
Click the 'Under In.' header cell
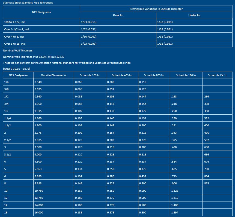click(x=194, y=15)
